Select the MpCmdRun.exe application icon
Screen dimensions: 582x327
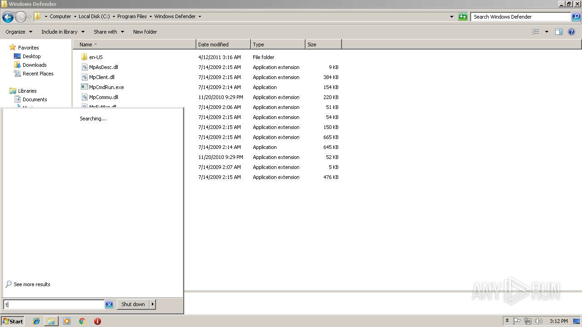[84, 87]
